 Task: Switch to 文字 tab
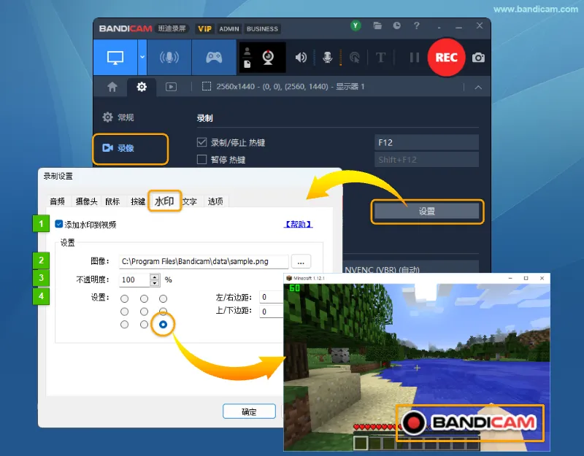(x=190, y=201)
